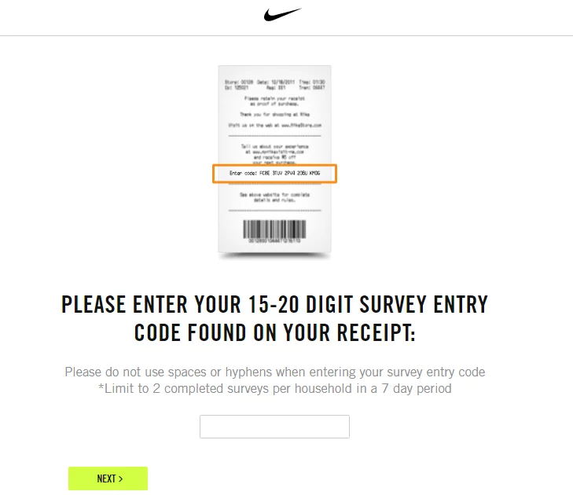
Task: Click the "do not use spaces or hyphens" instruction
Action: pyautogui.click(x=274, y=372)
